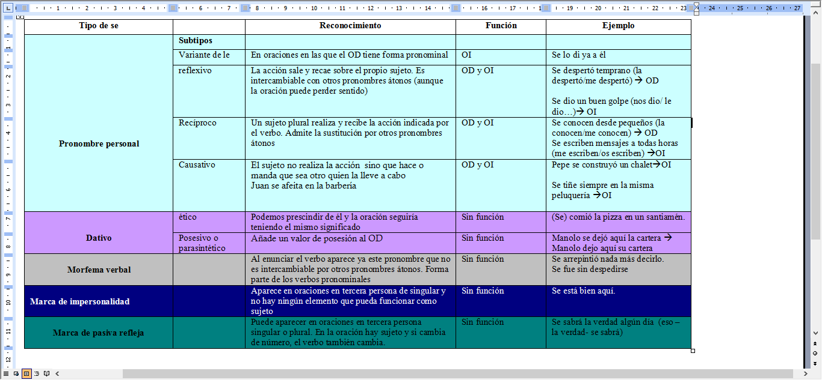Click the 'Variante de le' cell

pos(209,57)
